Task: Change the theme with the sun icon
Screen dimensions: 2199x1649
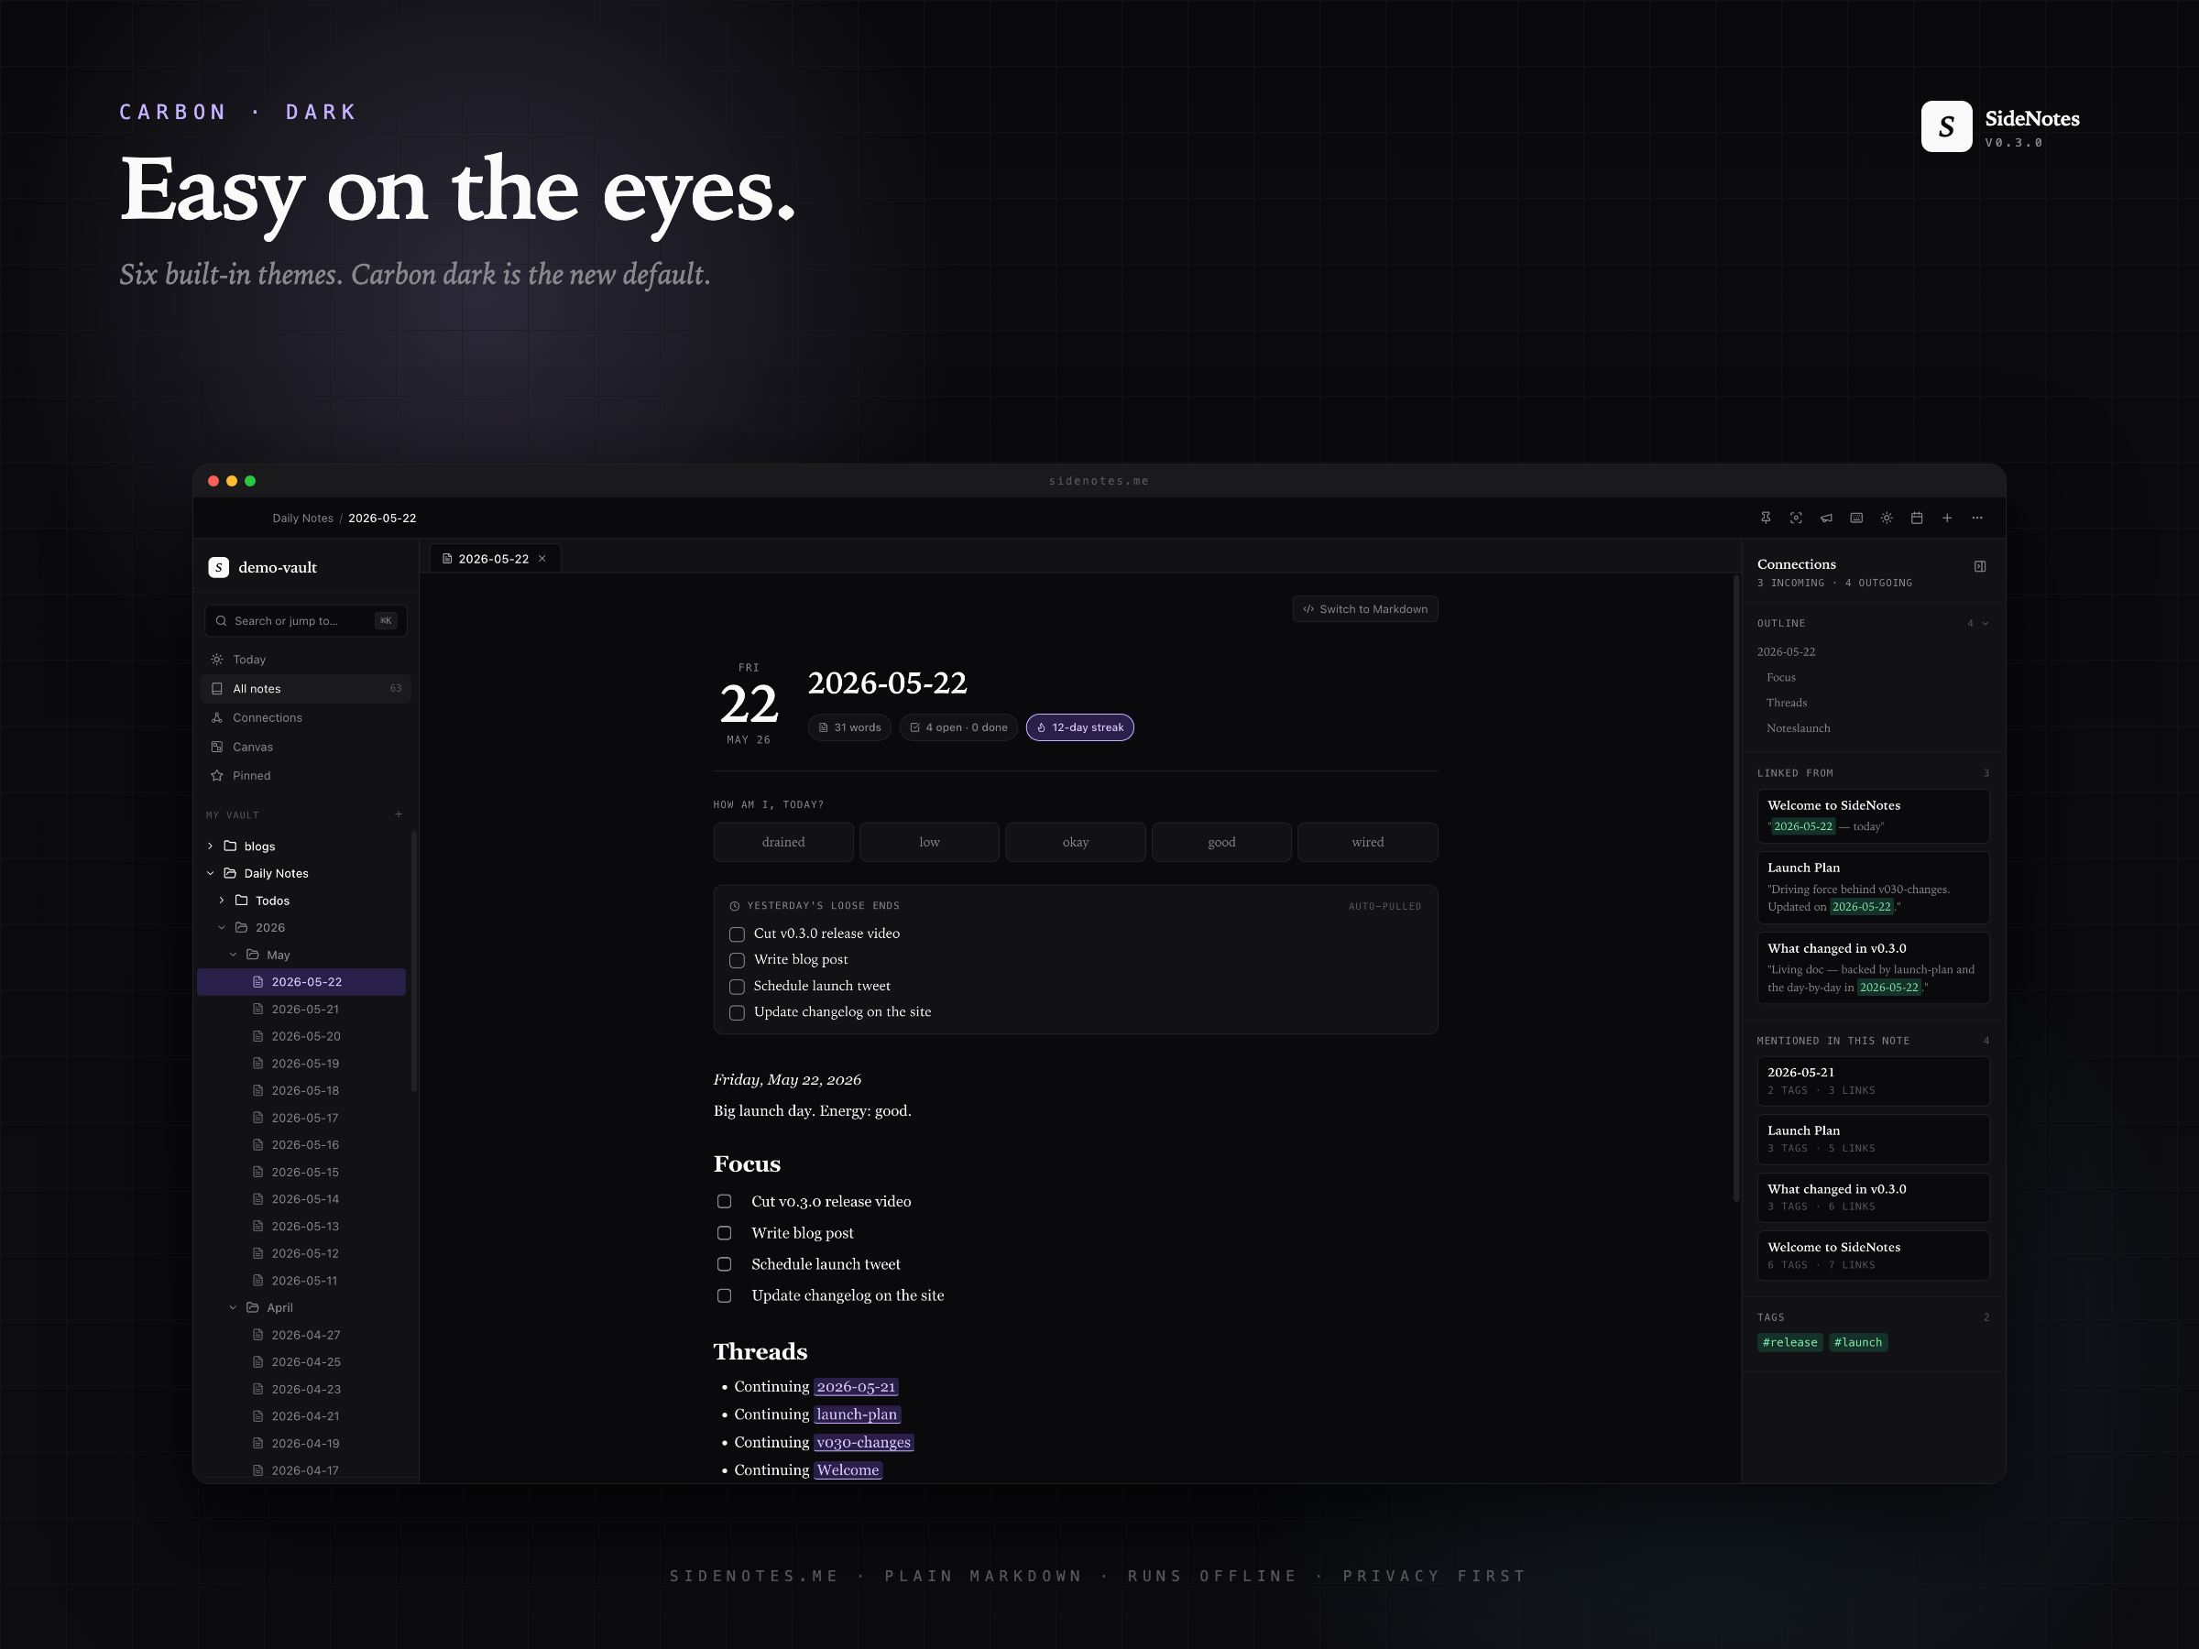Action: 1886,518
